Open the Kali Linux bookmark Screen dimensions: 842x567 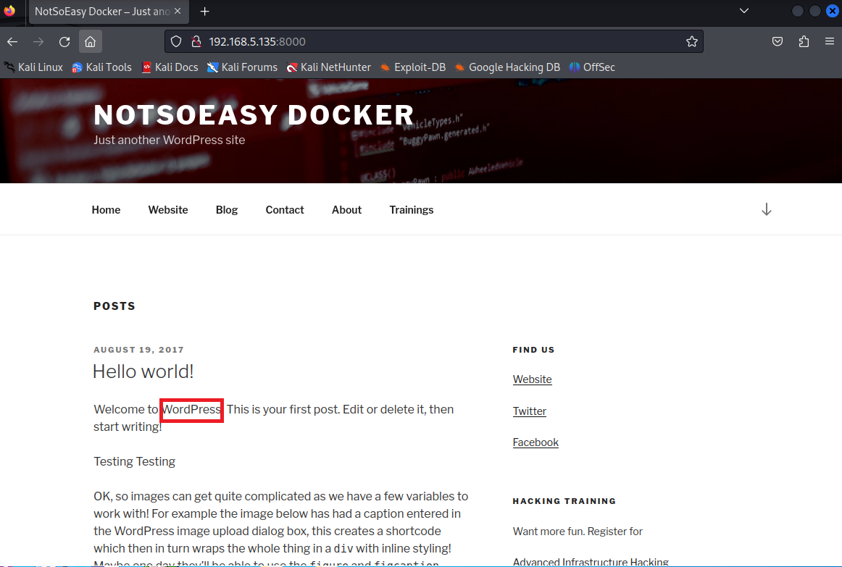(33, 67)
